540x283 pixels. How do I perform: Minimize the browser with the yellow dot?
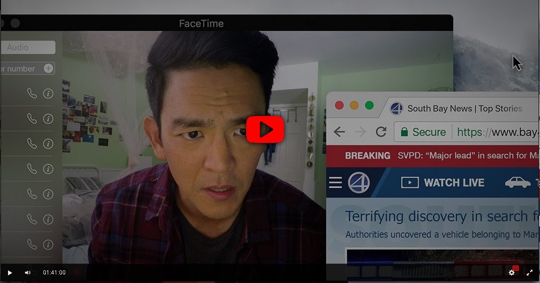click(354, 105)
